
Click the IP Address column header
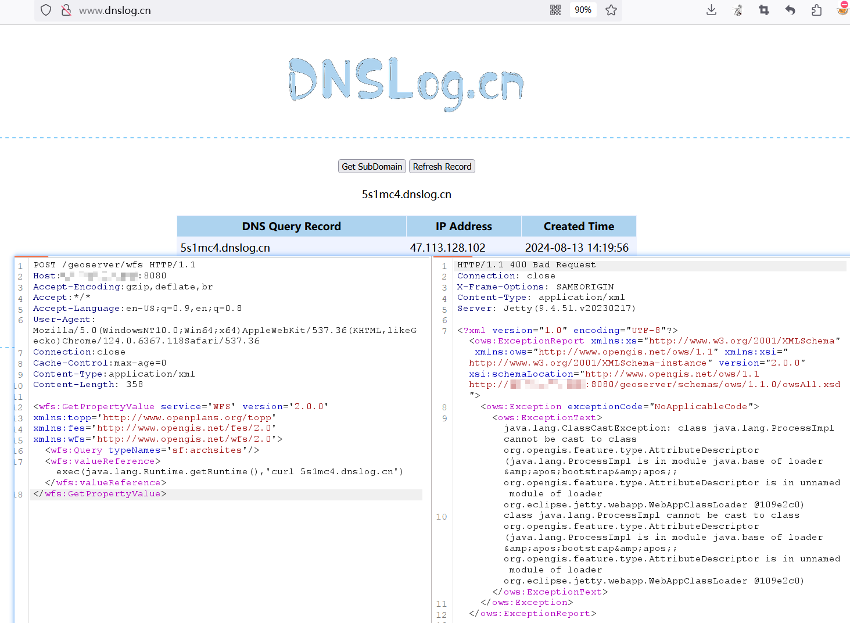tap(464, 226)
